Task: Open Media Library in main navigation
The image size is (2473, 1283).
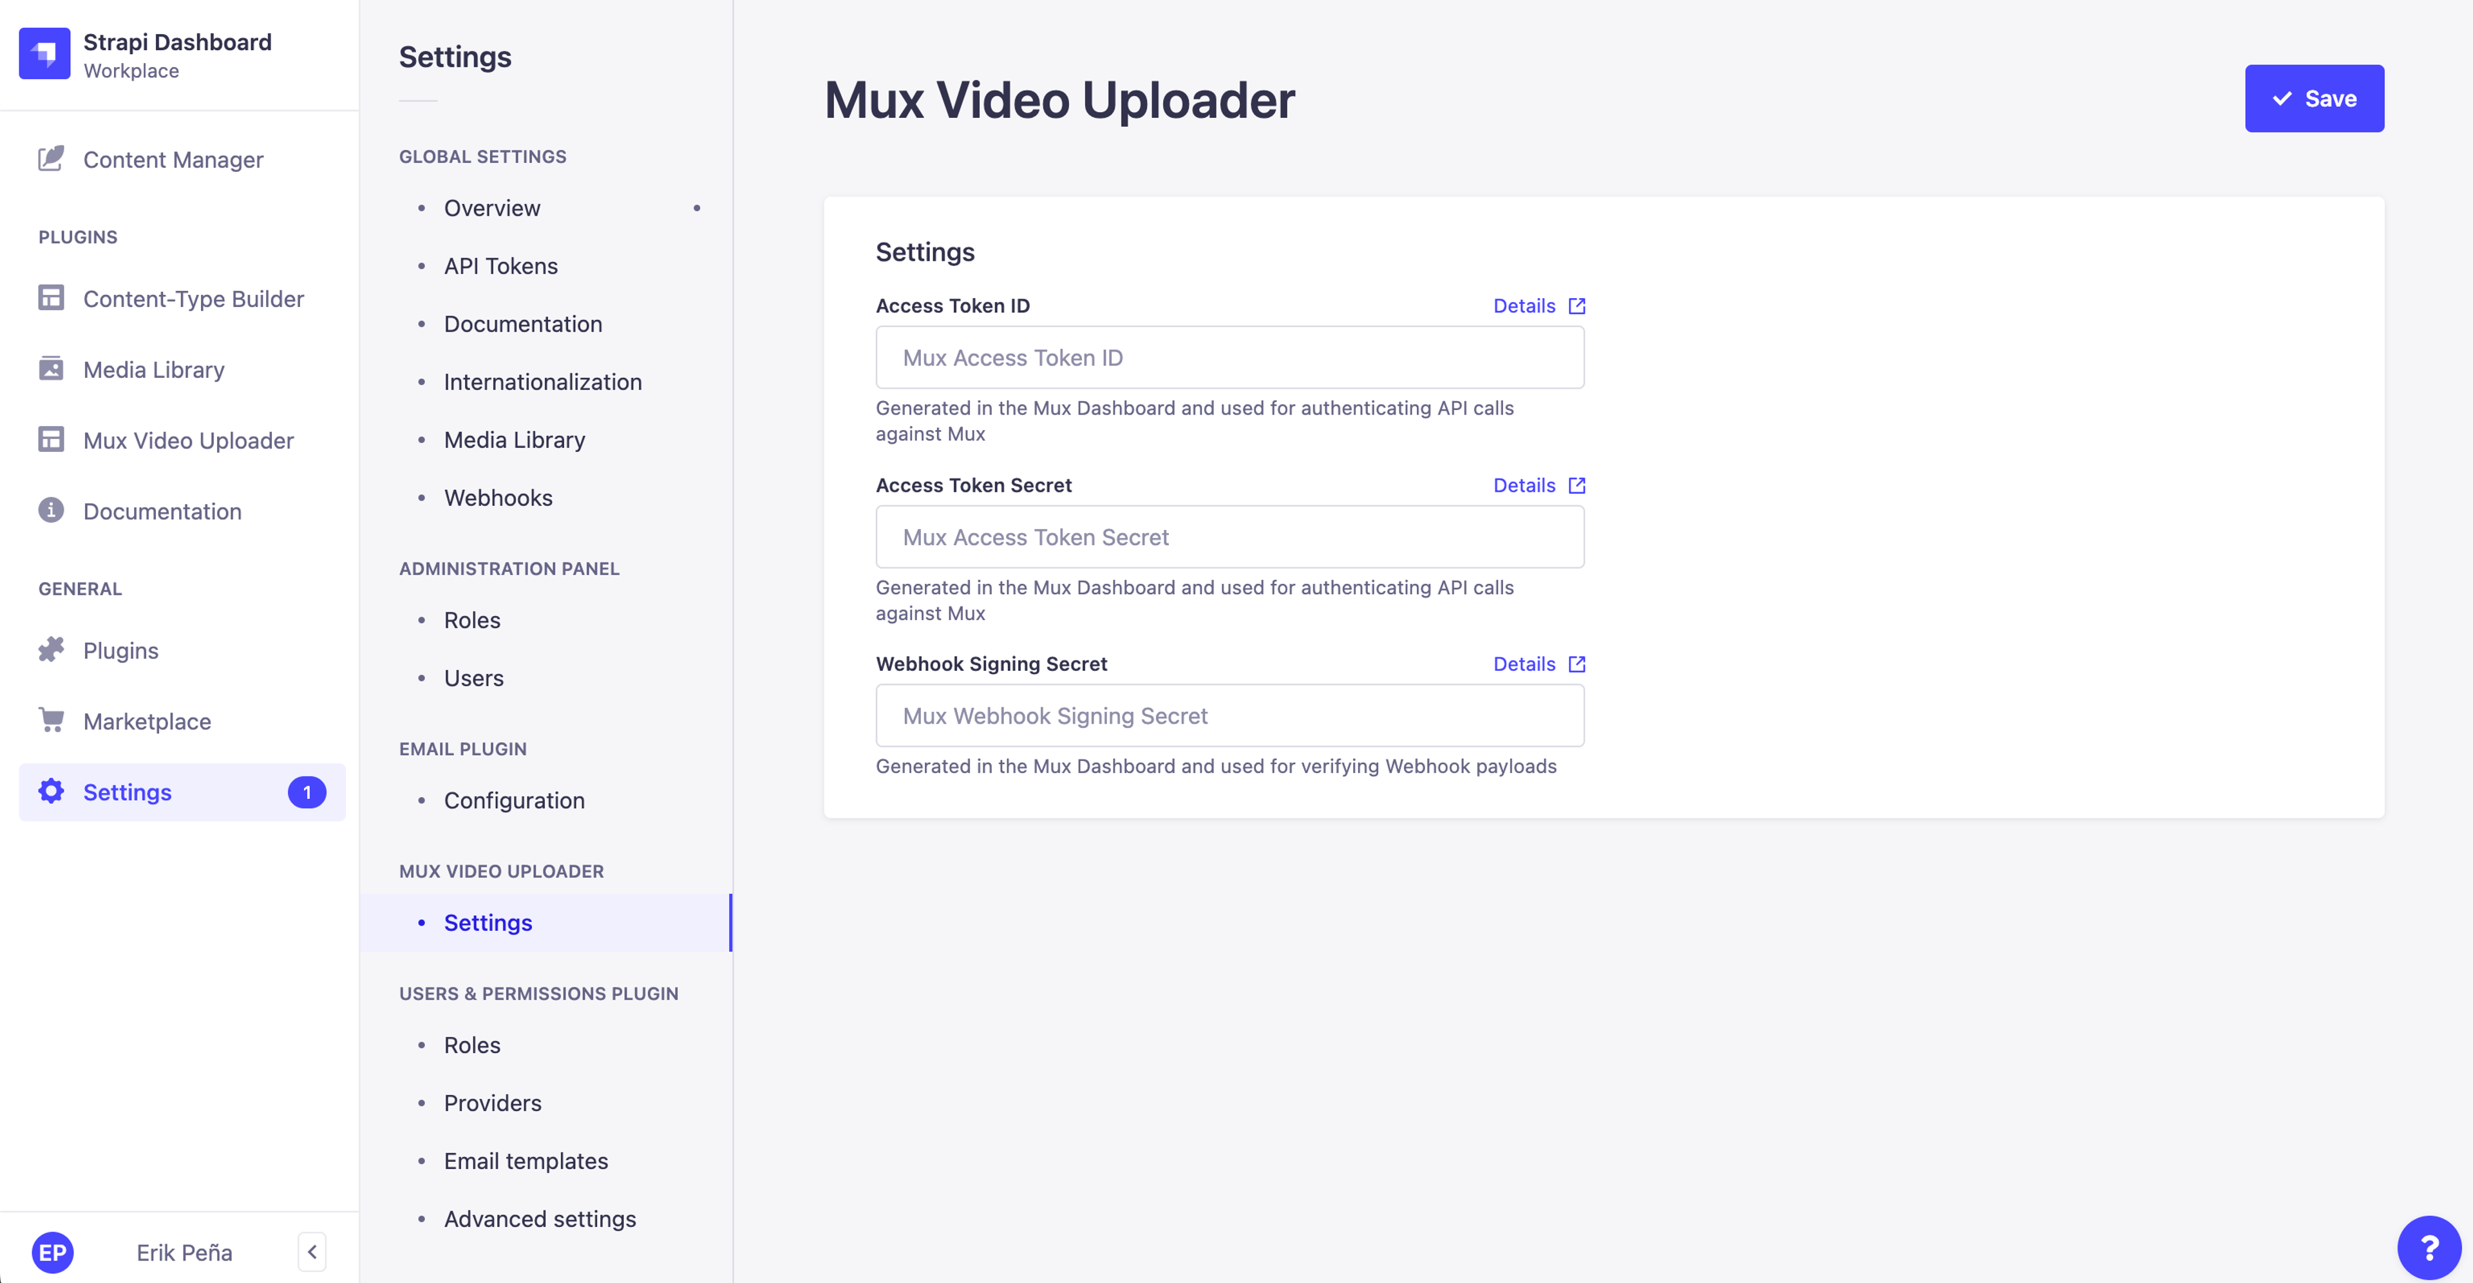Action: [182, 370]
